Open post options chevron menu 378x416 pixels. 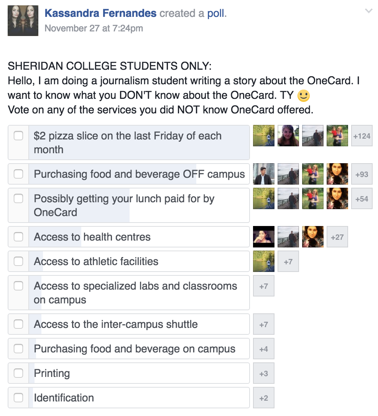(x=369, y=11)
